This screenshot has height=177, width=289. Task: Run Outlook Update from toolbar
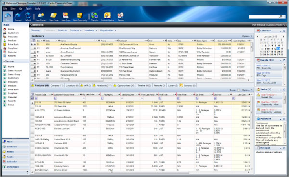[x=107, y=16]
